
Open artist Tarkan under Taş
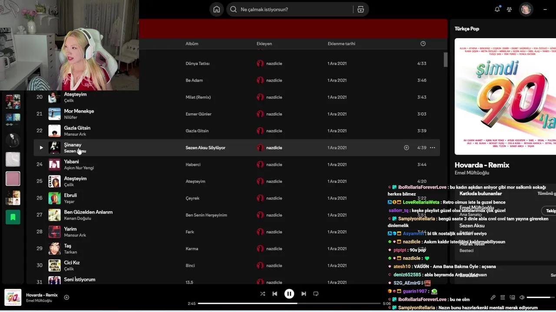[x=70, y=252]
